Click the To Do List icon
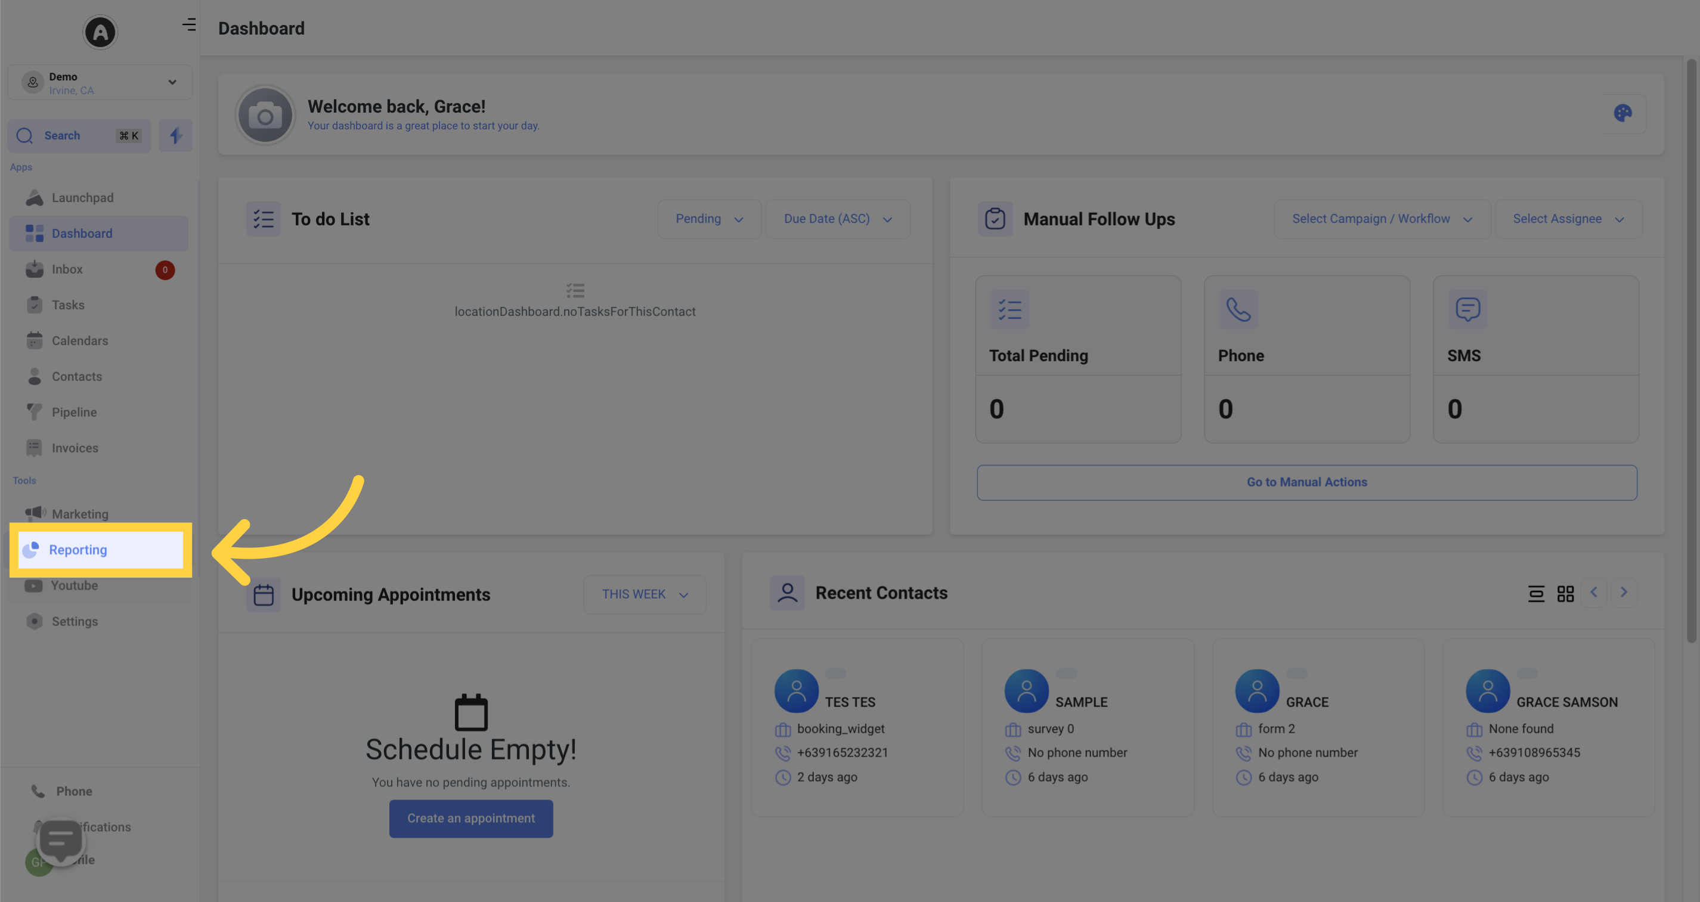 pyautogui.click(x=263, y=219)
